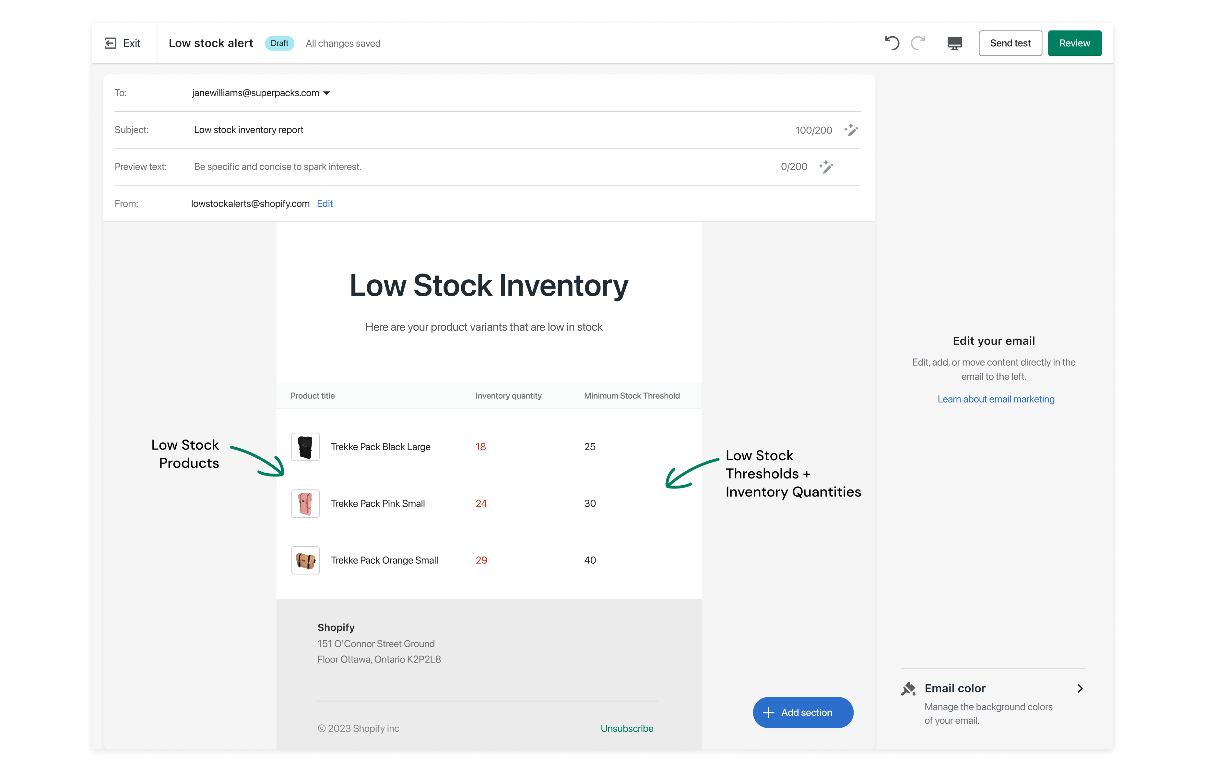The height and width of the screenshot is (776, 1206).
Task: Select Trekke Pack Black Large thumbnail
Action: click(x=305, y=447)
